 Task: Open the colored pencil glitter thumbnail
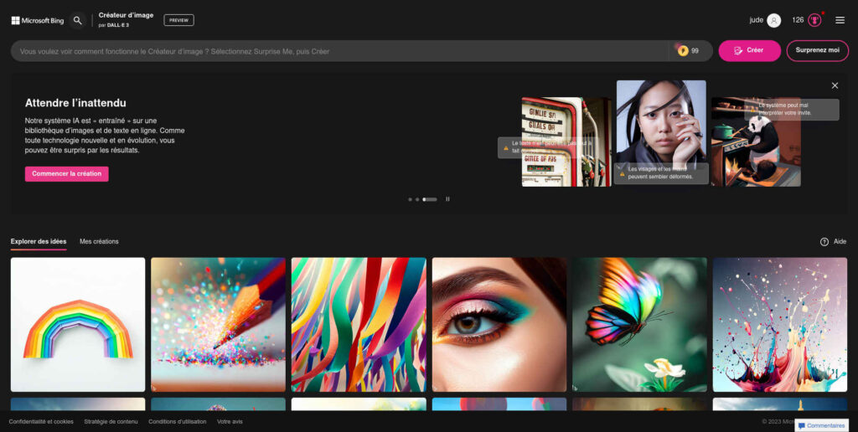tap(219, 325)
